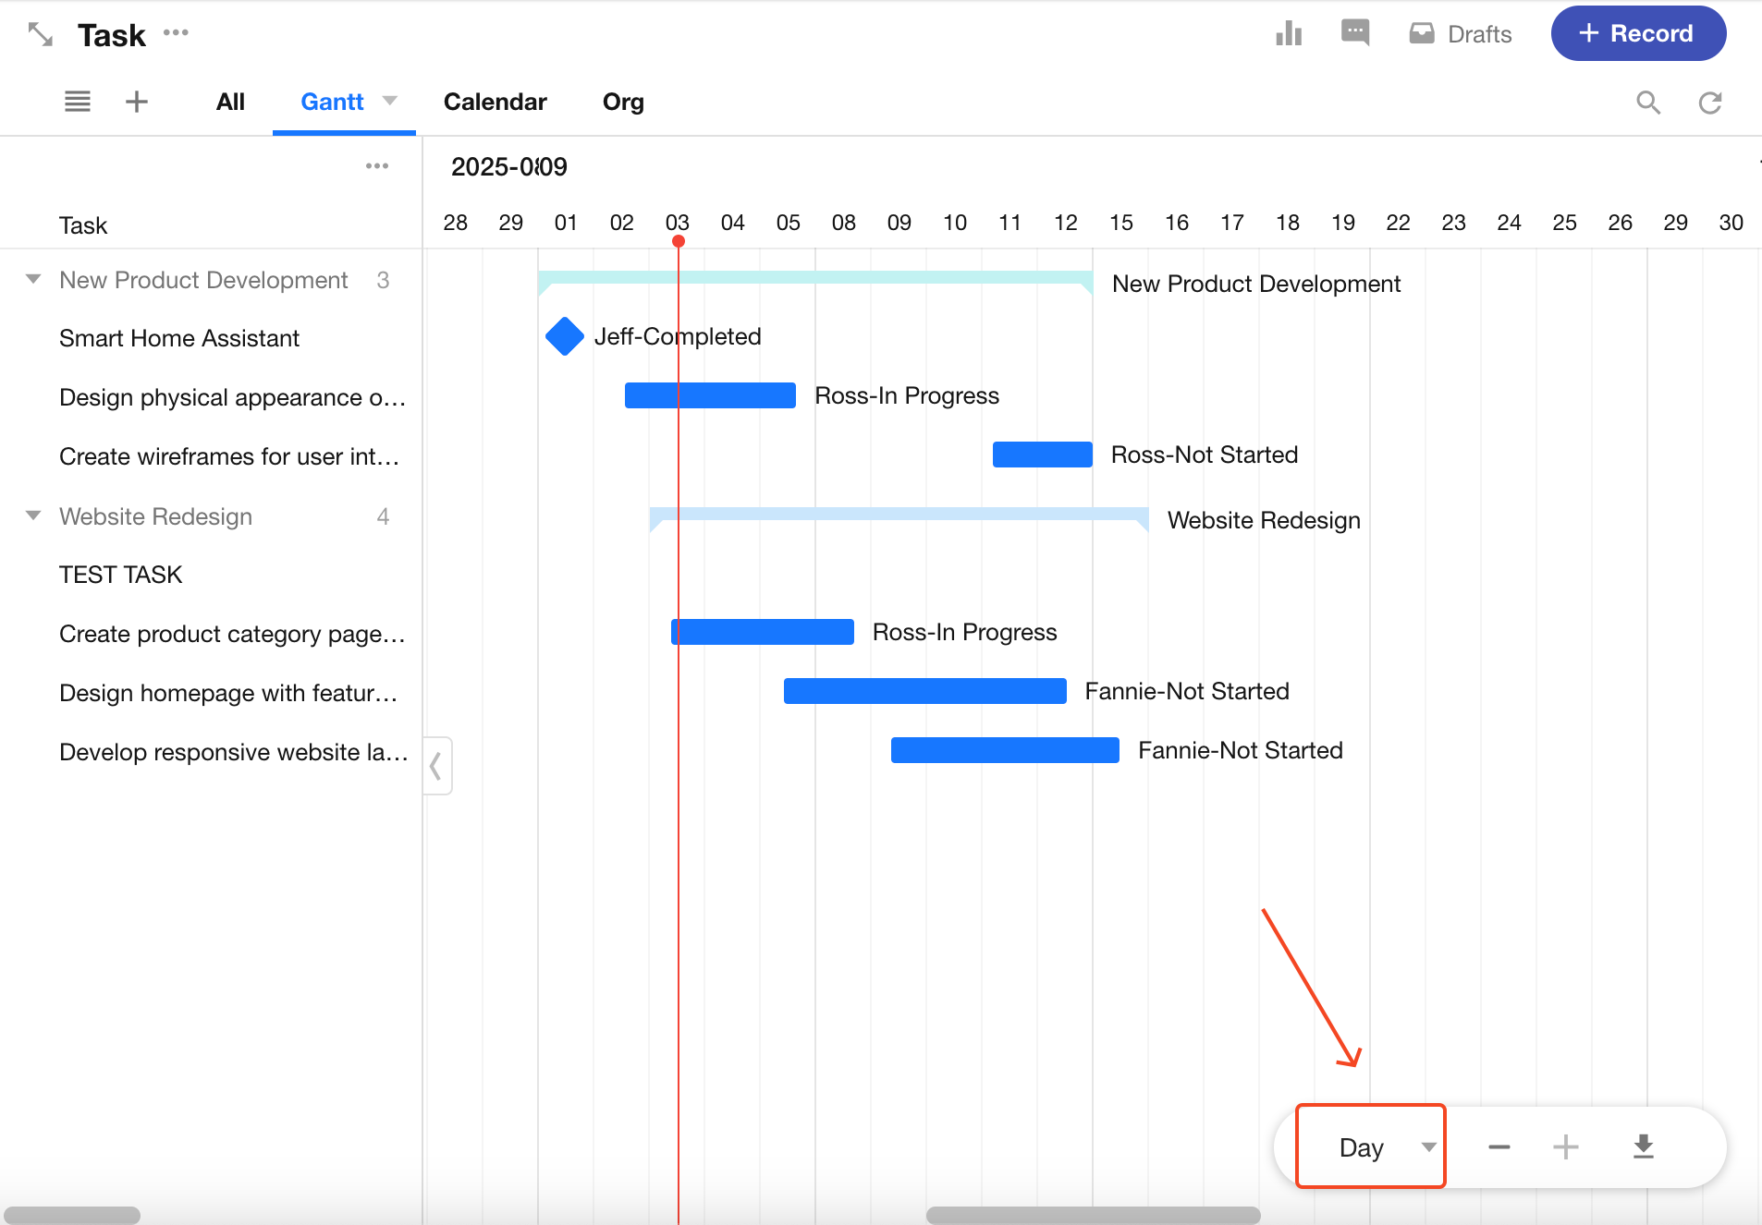Viewport: 1762px width, 1225px height.
Task: Refresh the view with reload icon
Action: 1709,103
